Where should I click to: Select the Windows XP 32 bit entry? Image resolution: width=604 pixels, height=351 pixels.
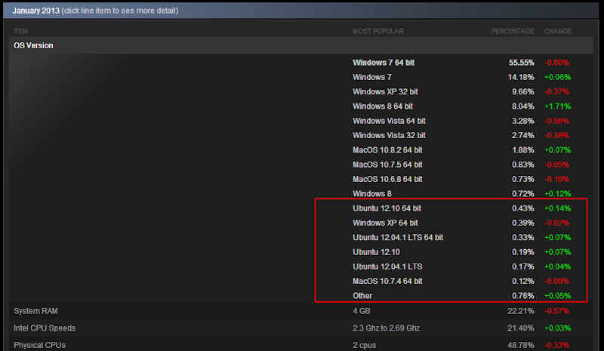point(385,91)
